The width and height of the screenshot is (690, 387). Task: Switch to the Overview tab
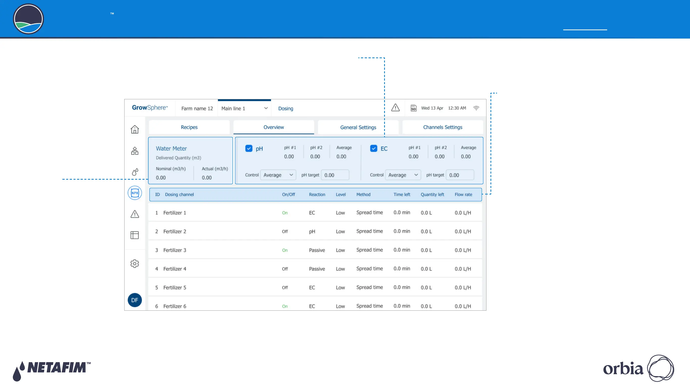point(274,127)
